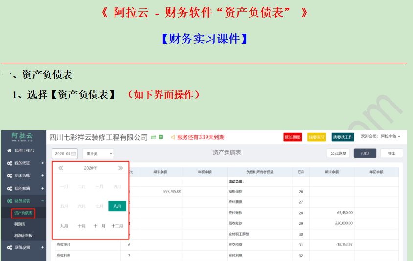The height and width of the screenshot is (261, 413).
Task: Click the 阿拉云 logo in the sidebar
Action: coord(22,137)
